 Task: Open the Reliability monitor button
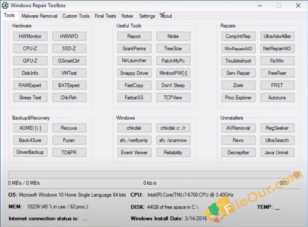[x=173, y=153]
